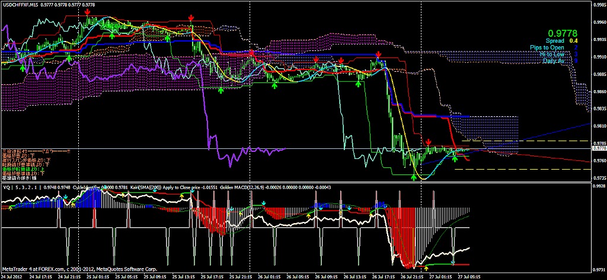Click the VQ indicator label in subwindow
Viewport: 607px width, 280px height.
(x=7, y=186)
